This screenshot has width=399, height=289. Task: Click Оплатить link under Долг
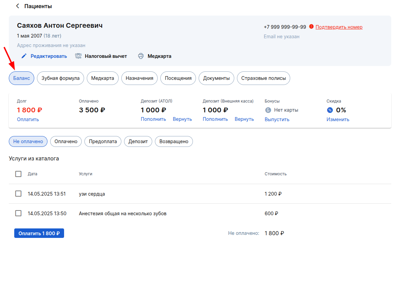click(x=28, y=119)
